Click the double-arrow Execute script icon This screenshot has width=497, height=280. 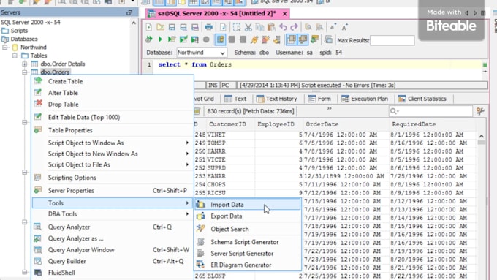click(148, 39)
